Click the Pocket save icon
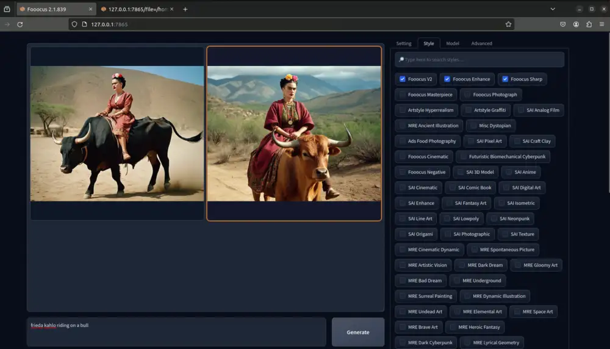Screen dimensions: 610x349 pyautogui.click(x=562, y=24)
